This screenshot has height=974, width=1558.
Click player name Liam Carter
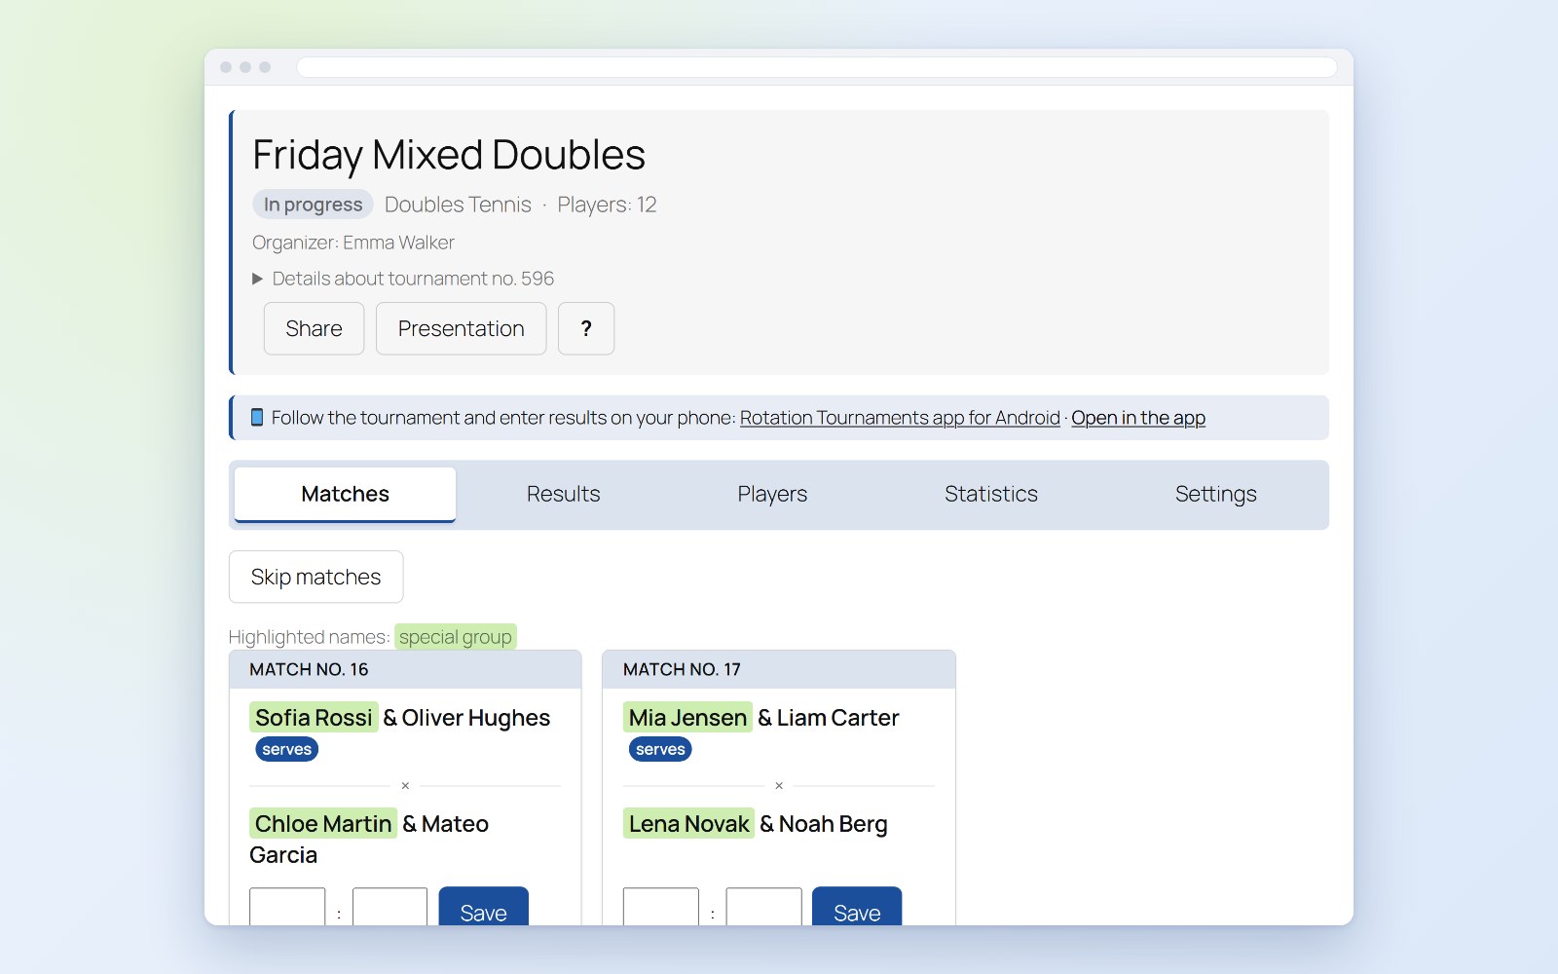[838, 718]
